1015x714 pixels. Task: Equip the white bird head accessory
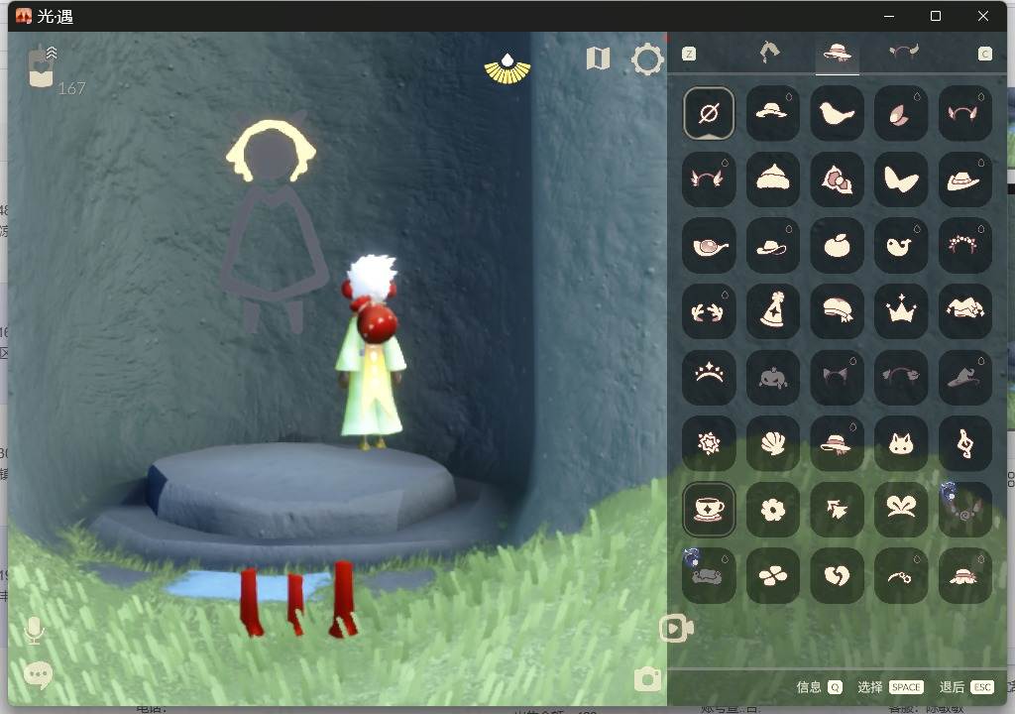coord(837,113)
